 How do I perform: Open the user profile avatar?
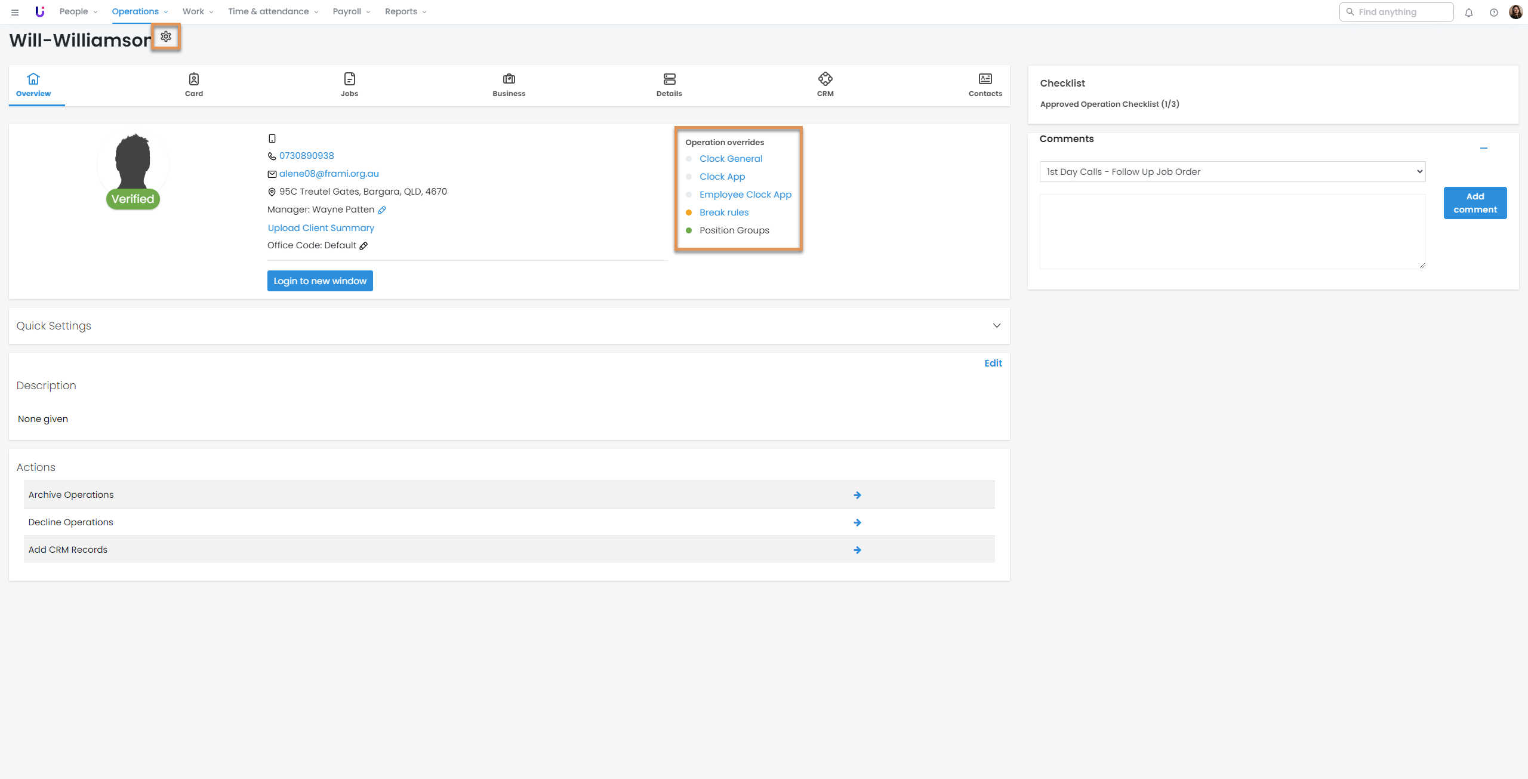(x=1515, y=12)
